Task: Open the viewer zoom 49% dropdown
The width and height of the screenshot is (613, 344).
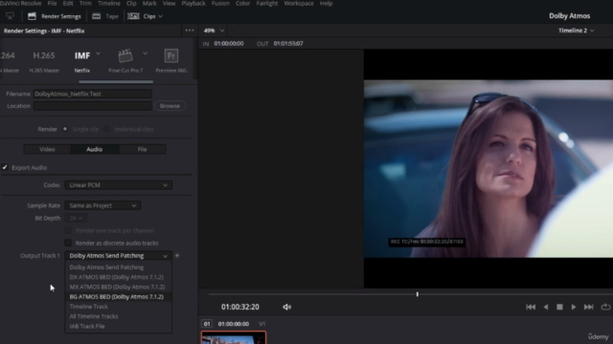Action: 214,31
